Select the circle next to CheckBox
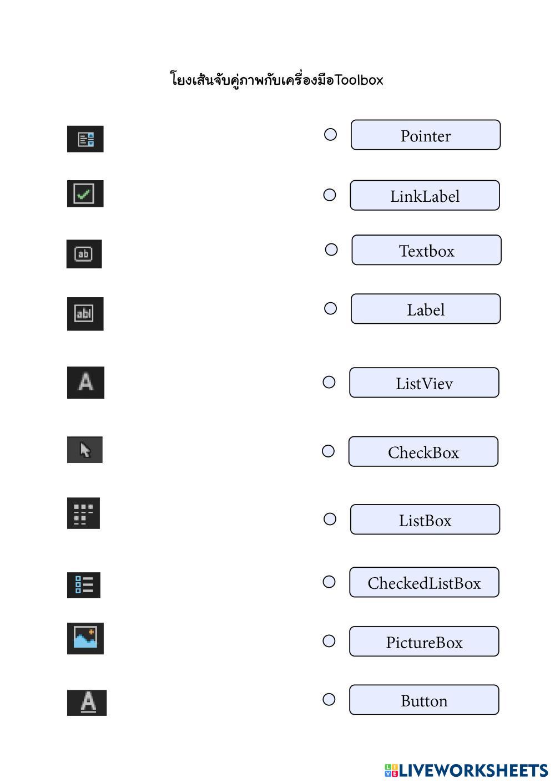Image resolution: width=555 pixels, height=784 pixels. [328, 451]
